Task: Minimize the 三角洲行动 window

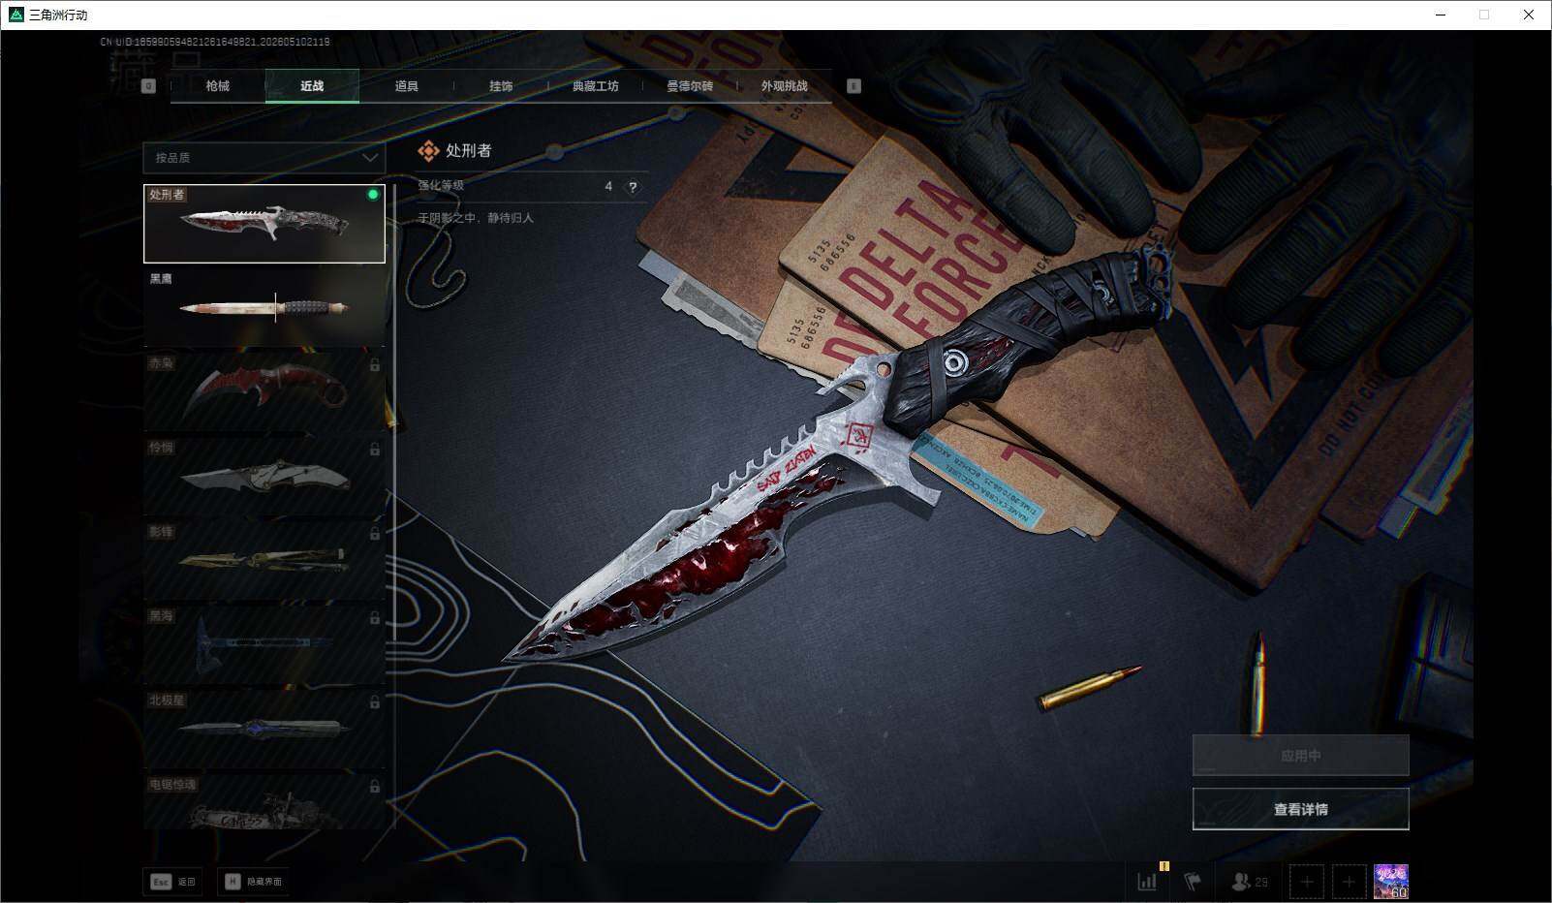Action: tap(1441, 15)
